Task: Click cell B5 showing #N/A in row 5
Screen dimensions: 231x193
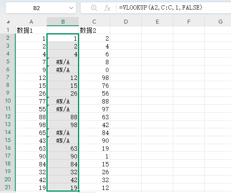Action: (x=63, y=62)
